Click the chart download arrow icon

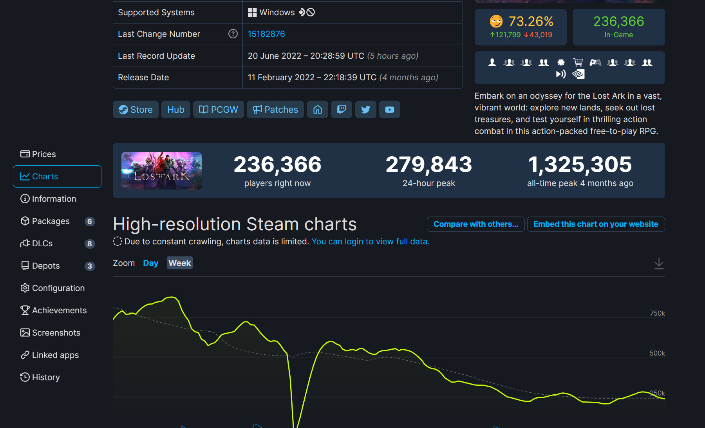[x=659, y=263]
